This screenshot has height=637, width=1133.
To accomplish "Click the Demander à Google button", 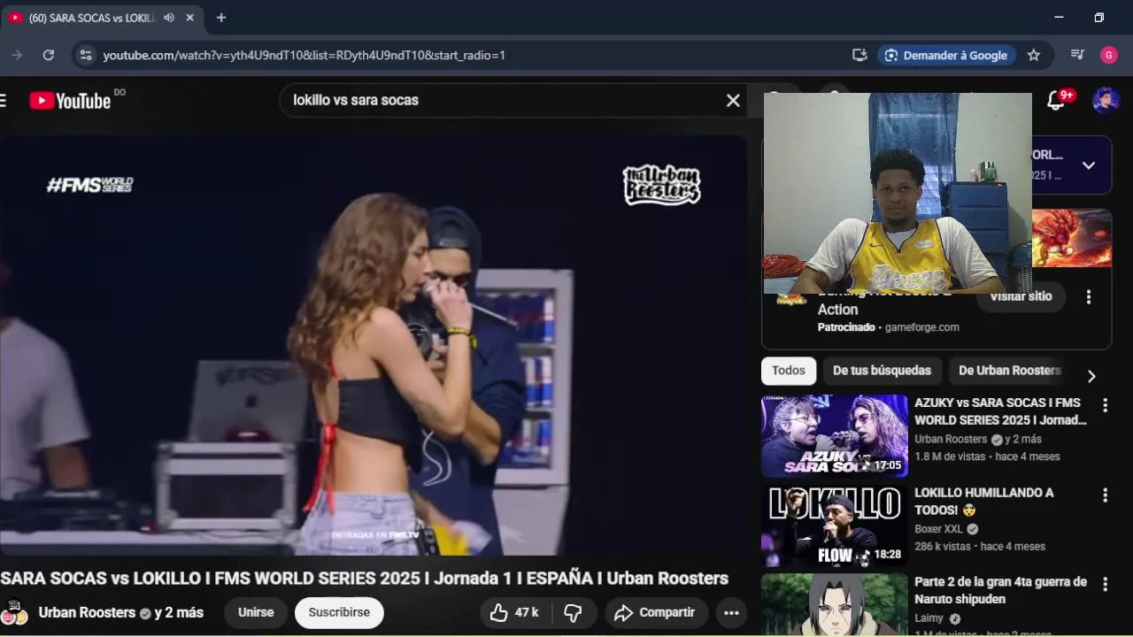I will (945, 55).
